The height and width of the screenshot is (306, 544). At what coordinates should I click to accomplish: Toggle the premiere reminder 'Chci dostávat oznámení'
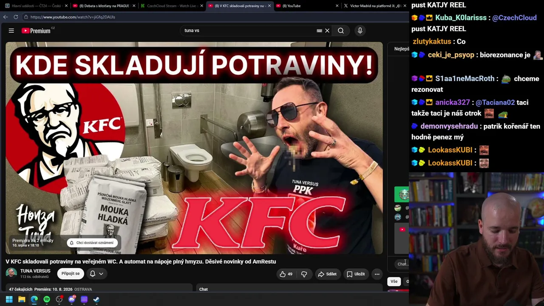92,243
